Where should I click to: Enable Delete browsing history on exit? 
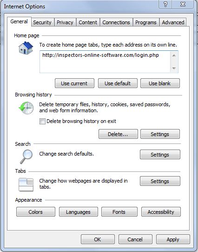pyautogui.click(x=42, y=121)
